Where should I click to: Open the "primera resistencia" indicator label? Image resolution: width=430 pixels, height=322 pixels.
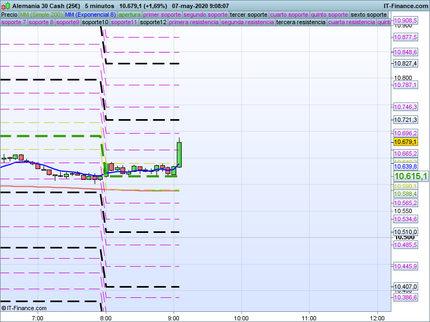[x=193, y=23]
